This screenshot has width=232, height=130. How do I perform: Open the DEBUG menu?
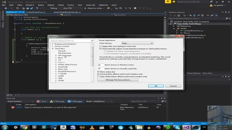[51, 5]
